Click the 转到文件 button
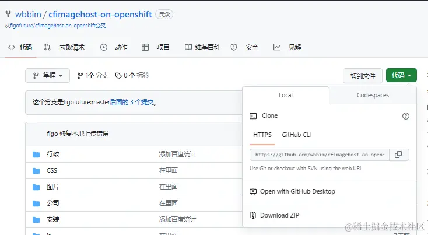The image size is (428, 235). [363, 76]
